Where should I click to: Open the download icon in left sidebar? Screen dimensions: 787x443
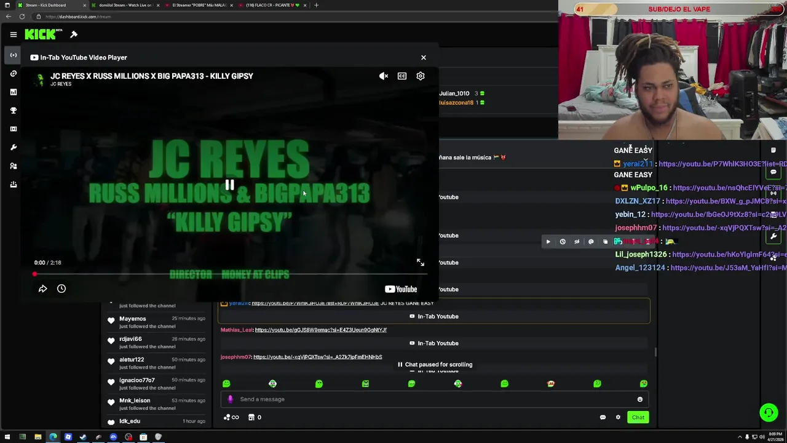[13, 185]
